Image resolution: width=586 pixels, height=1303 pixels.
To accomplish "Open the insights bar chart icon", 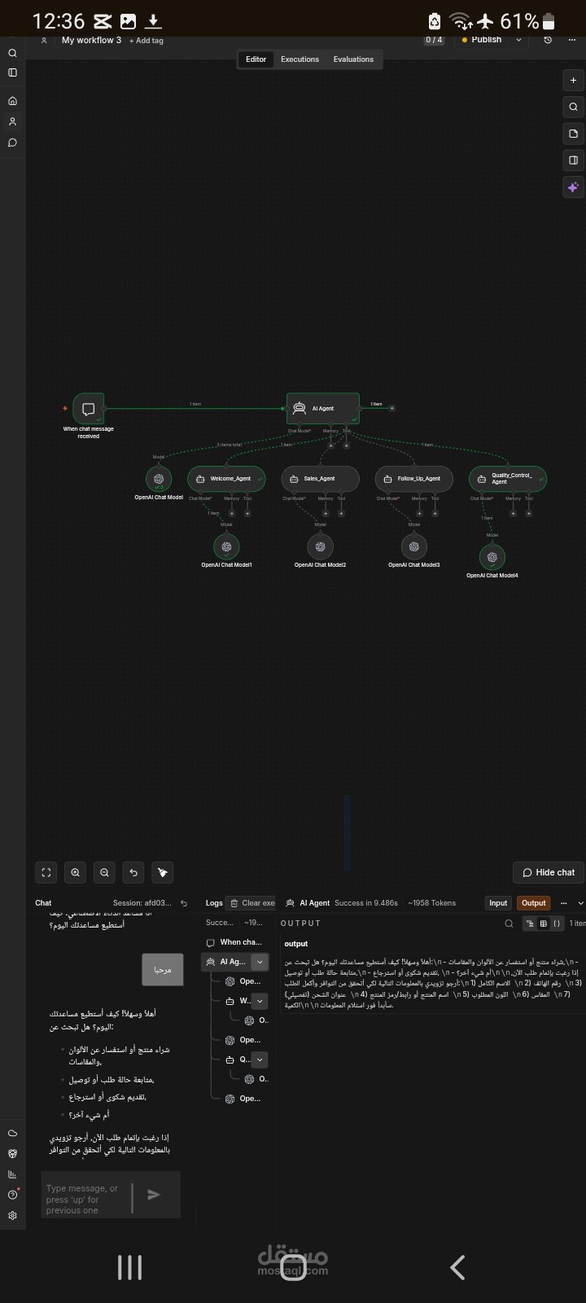I will click(12, 1174).
